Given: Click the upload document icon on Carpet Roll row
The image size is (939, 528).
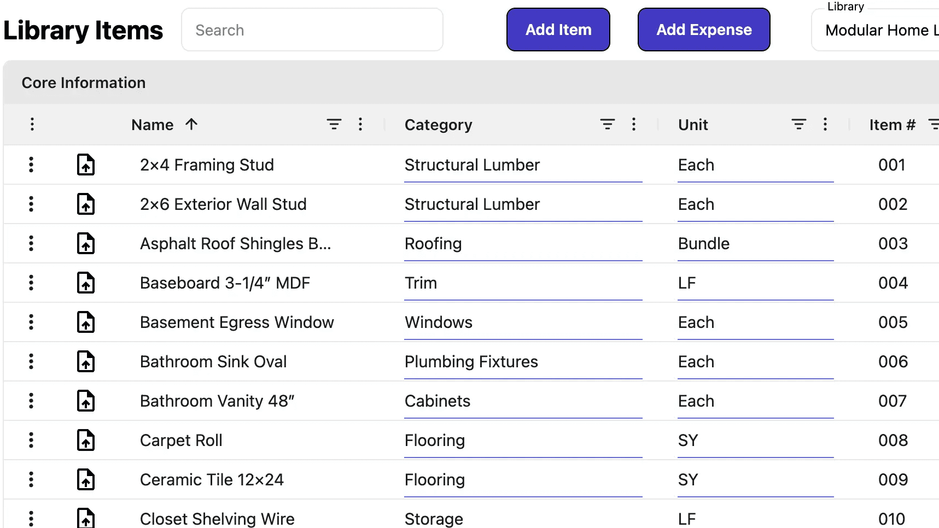Looking at the screenshot, I should click(x=86, y=440).
